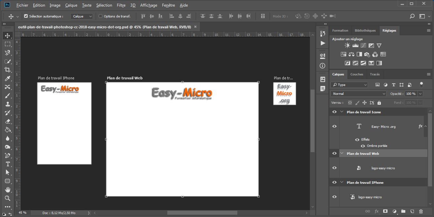434x217 pixels.
Task: Select the Crop tool
Action: point(8,70)
